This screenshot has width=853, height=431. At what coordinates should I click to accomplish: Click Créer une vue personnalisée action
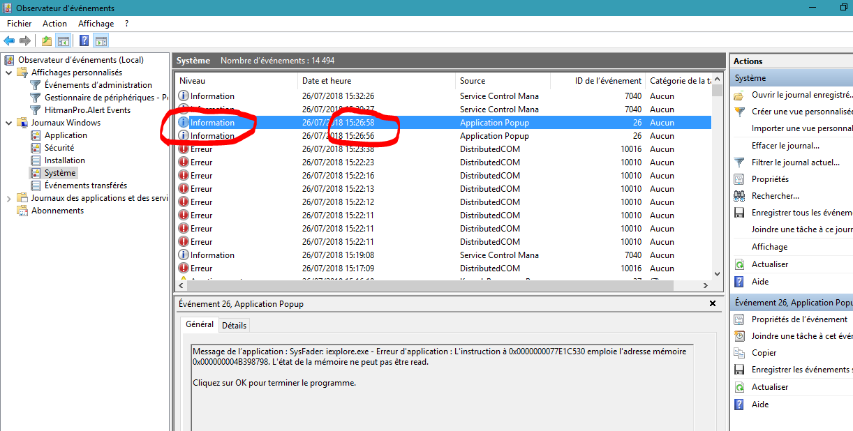tap(802, 112)
